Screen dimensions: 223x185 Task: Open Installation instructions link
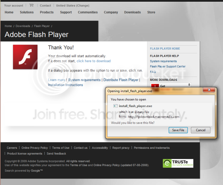66,85
